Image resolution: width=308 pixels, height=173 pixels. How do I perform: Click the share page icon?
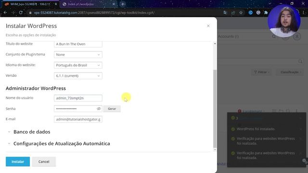coord(233,13)
